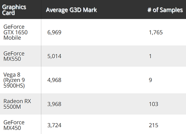
Task: Click the 3,968 score value
Action: tap(54, 104)
